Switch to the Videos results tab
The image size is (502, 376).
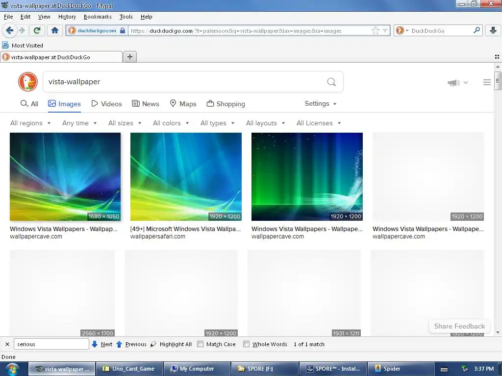pyautogui.click(x=106, y=104)
